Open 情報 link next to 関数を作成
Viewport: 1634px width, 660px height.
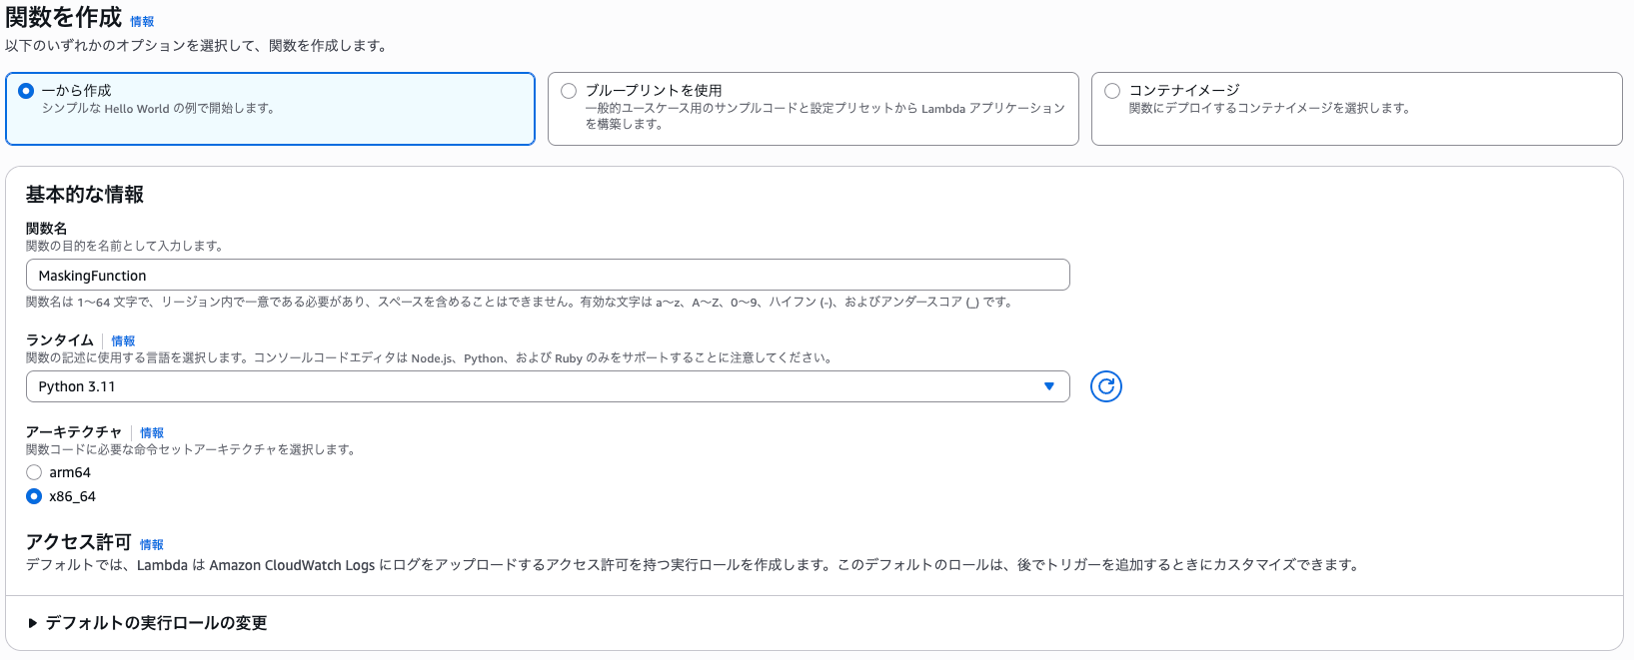[x=142, y=21]
